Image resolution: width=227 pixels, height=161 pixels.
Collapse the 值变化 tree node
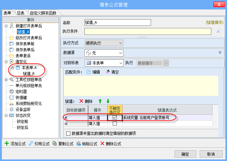(6, 62)
